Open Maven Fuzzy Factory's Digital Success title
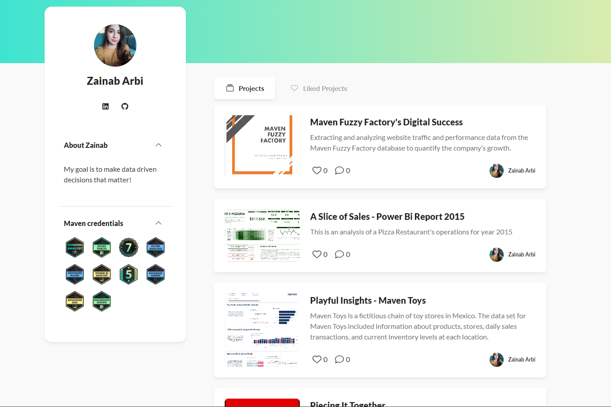Image resolution: width=611 pixels, height=407 pixels. click(386, 122)
